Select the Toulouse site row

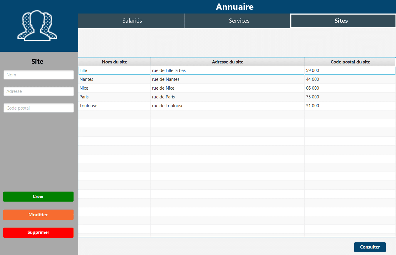(x=115, y=106)
